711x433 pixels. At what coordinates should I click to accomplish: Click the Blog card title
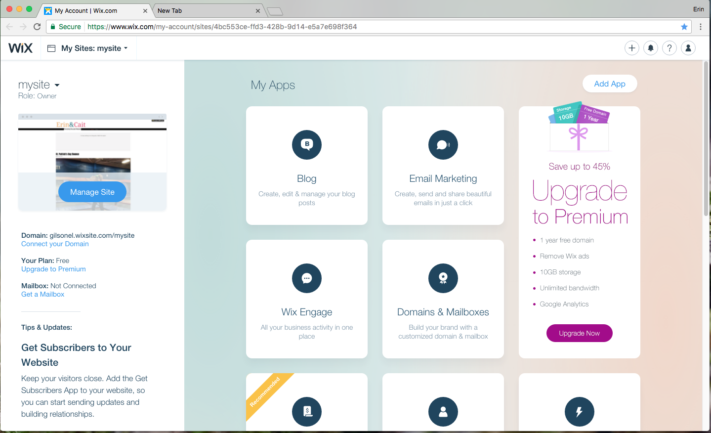307,178
